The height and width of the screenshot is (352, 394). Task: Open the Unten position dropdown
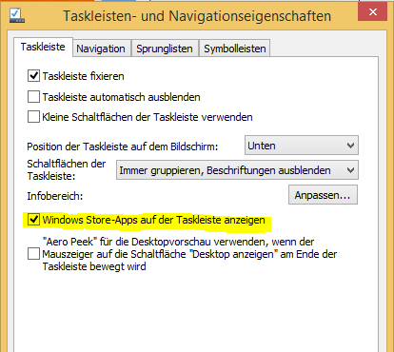(302, 146)
